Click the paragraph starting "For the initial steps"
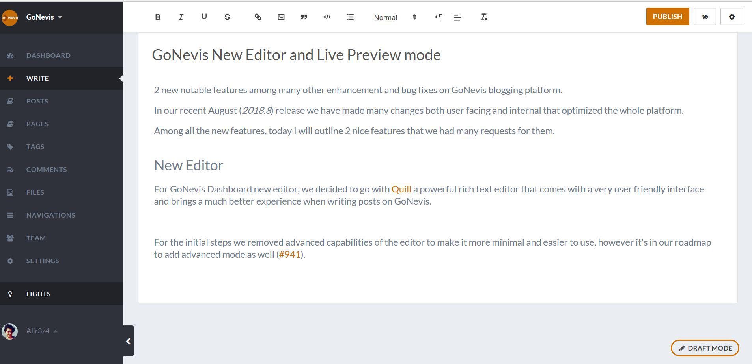 pos(432,248)
